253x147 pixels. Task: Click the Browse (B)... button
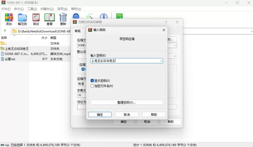pos(172,39)
